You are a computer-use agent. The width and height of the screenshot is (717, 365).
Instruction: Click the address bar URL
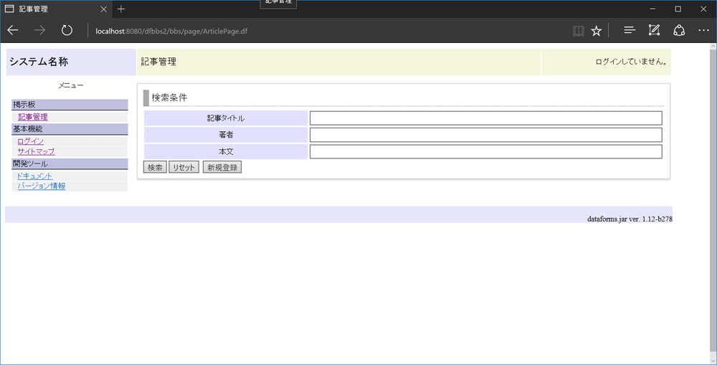tap(172, 31)
